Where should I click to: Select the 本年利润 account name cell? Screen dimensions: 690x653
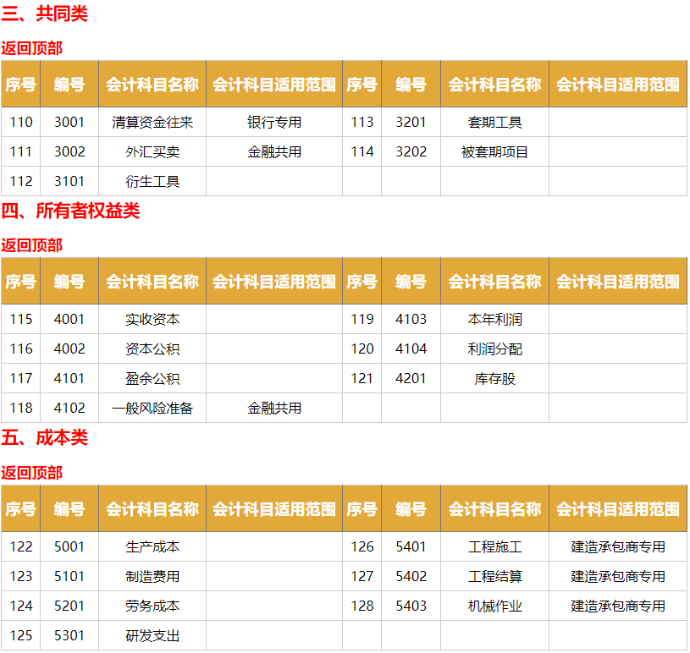tap(494, 320)
